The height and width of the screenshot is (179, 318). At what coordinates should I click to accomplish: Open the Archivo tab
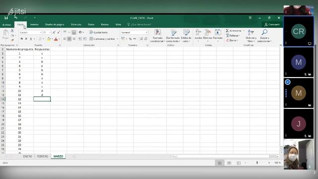coord(6,25)
